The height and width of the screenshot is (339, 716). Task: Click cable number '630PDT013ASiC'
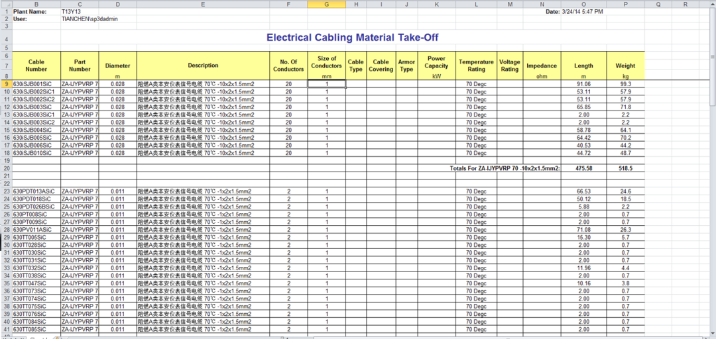(34, 191)
